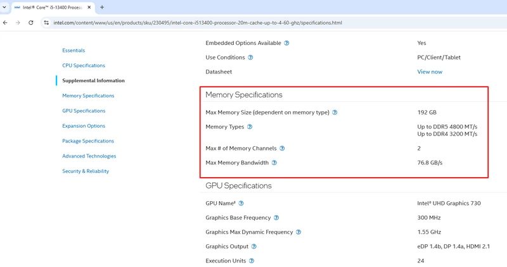The image size is (507, 267).
Task: Go to Expansion Options in sidebar
Action: click(x=84, y=126)
